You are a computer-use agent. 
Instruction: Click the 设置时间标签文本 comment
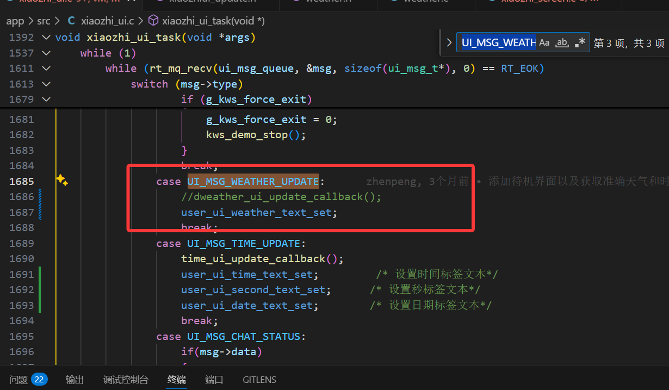[437, 274]
